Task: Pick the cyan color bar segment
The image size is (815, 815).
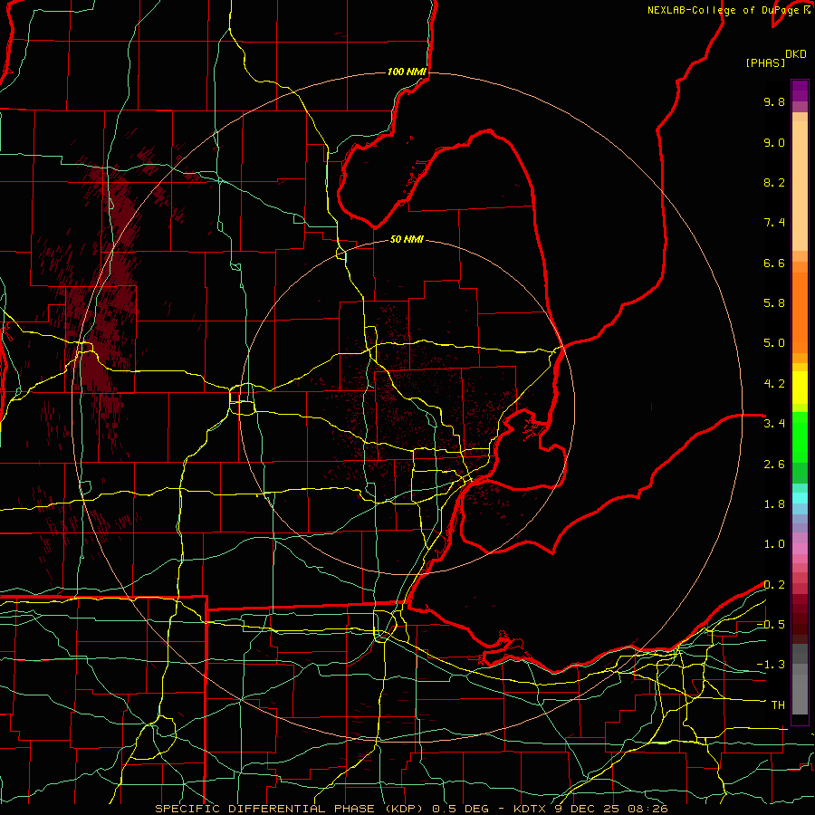Action: [800, 497]
